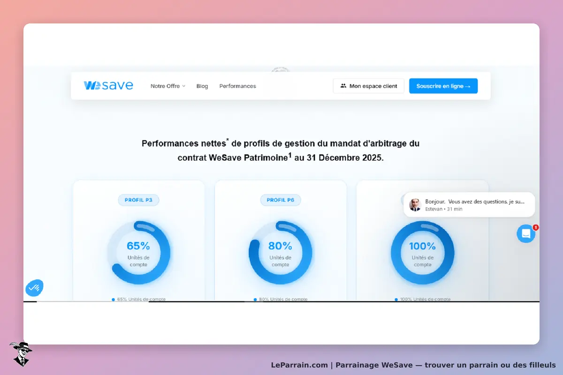Viewport: 563px width, 375px height.
Task: Click the 'Performances nettes' heading text
Action: pyautogui.click(x=281, y=150)
